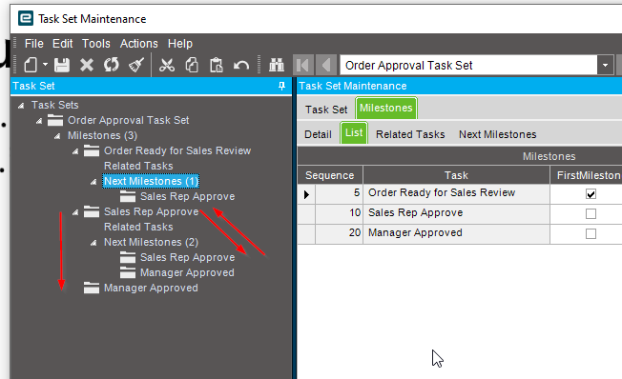622x379 pixels.
Task: Save the task set with the floppy icon
Action: point(62,65)
